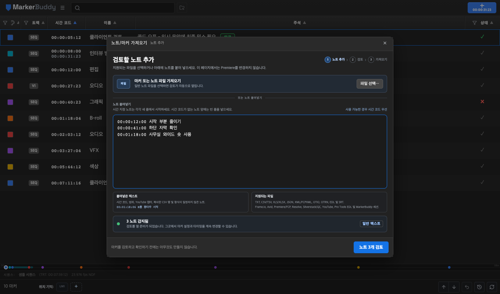This screenshot has height=294, width=500.
Task: Add a position memory slot with the plus
Action: (76, 287)
